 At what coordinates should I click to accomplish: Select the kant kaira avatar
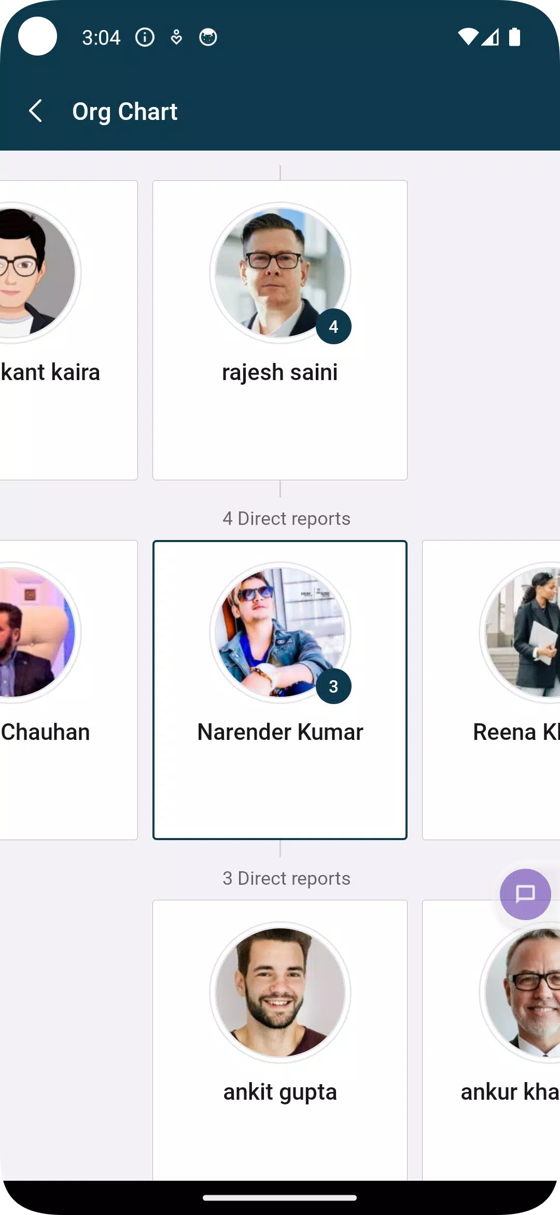[36, 273]
